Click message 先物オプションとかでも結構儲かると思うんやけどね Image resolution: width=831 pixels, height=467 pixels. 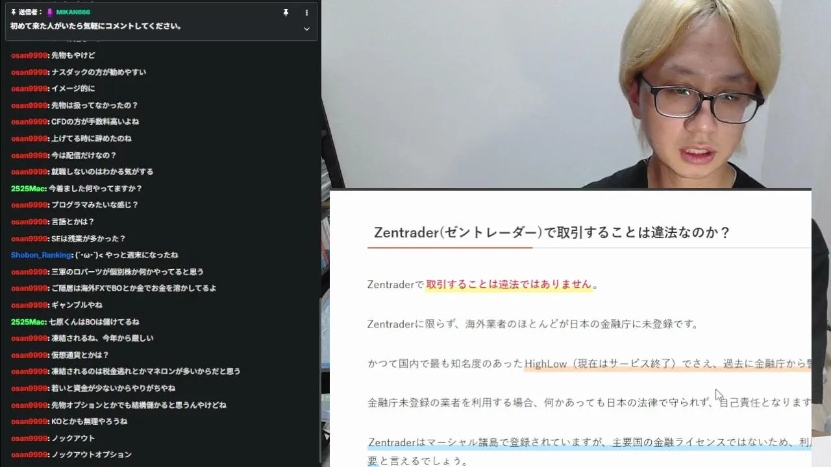139,405
